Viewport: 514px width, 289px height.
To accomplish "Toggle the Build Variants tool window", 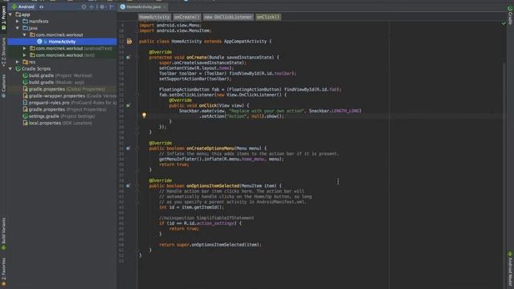I will [3, 234].
